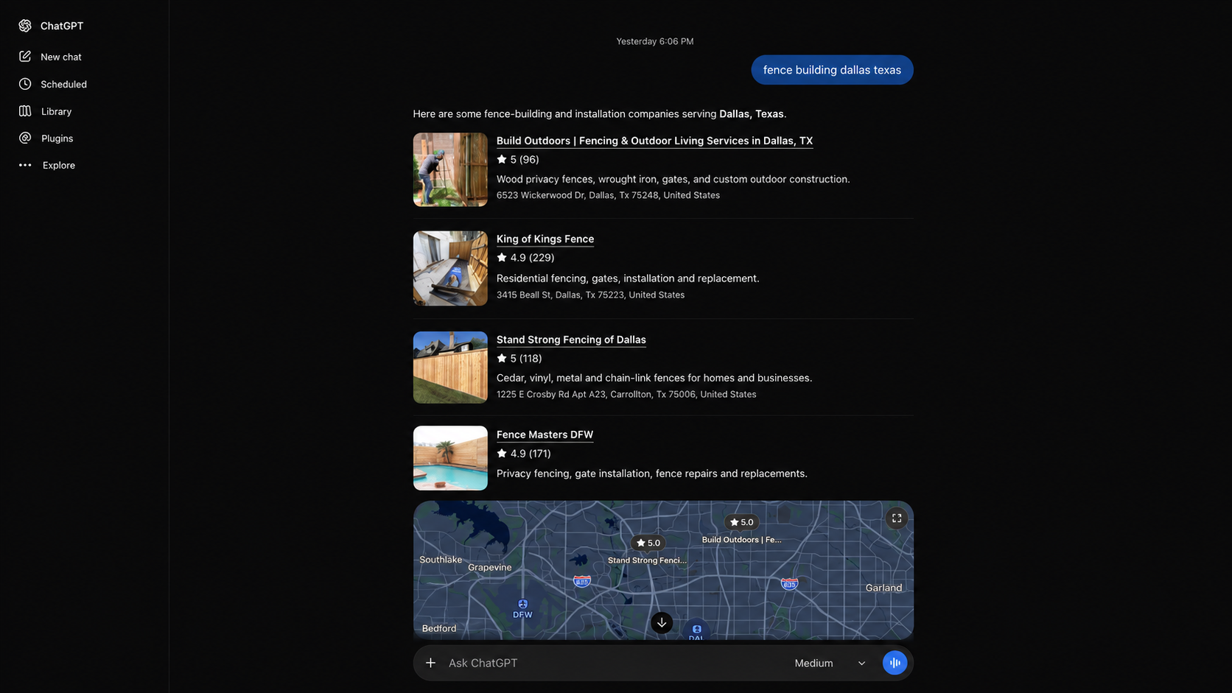Open the King of Kings Fence link
1232x693 pixels.
545,239
